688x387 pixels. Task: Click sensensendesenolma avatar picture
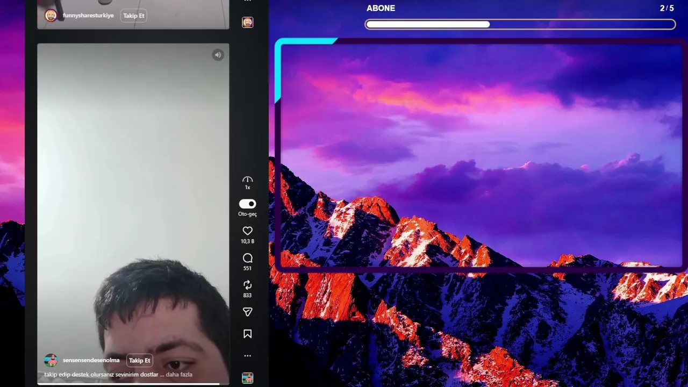click(51, 360)
